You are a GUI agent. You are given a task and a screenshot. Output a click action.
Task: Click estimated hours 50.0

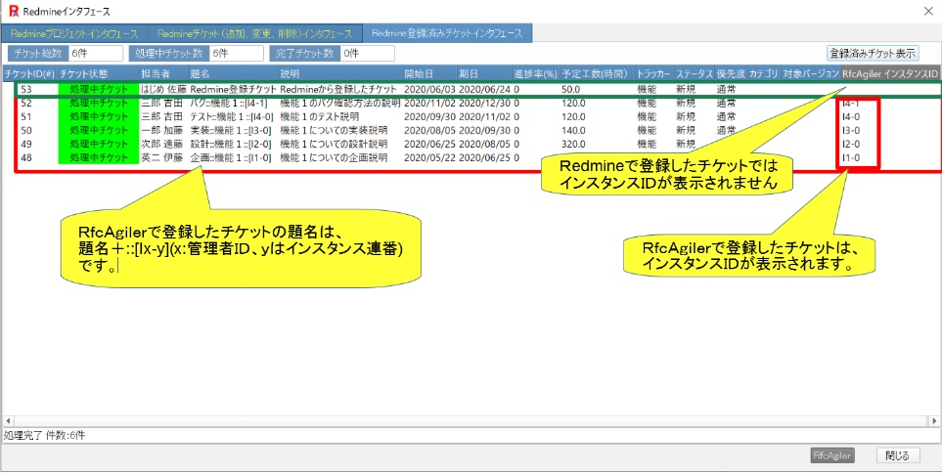[570, 89]
